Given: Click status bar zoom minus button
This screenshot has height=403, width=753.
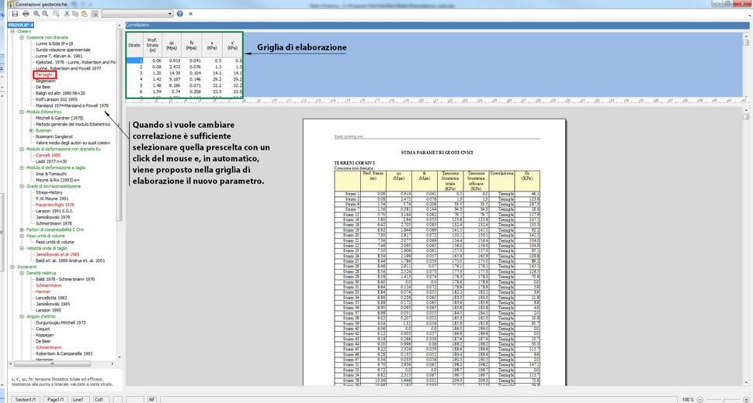Looking at the screenshot, I should (x=699, y=400).
